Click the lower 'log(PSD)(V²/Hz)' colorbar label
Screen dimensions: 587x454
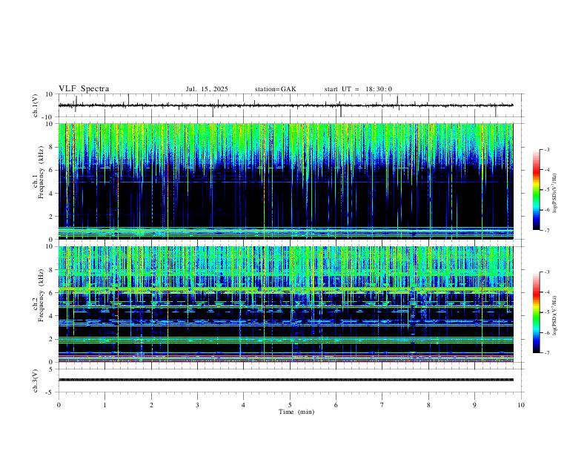coord(554,315)
